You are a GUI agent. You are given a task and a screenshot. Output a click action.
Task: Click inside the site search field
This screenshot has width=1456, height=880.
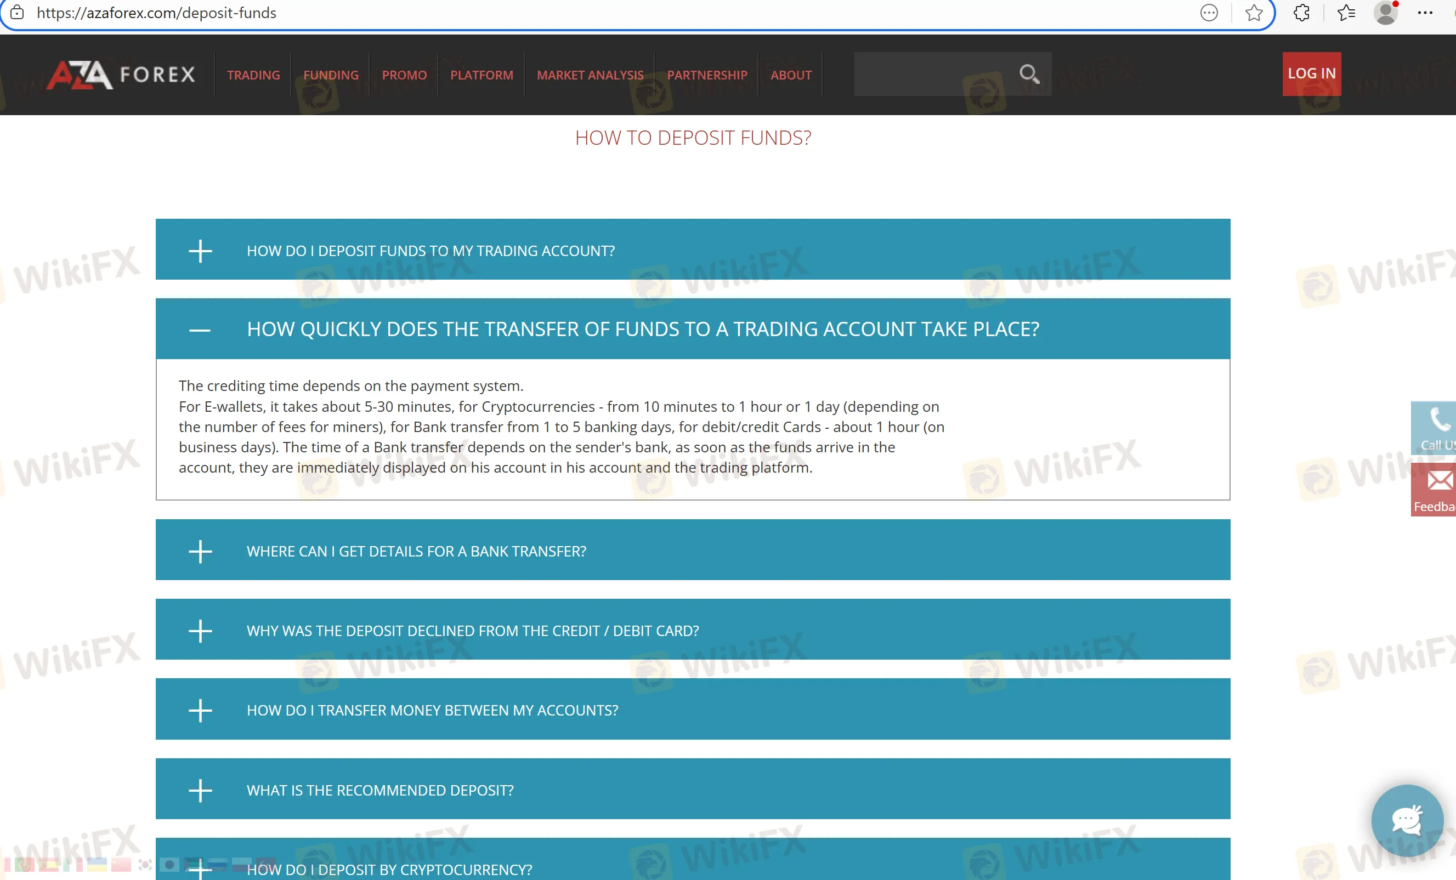(x=933, y=74)
